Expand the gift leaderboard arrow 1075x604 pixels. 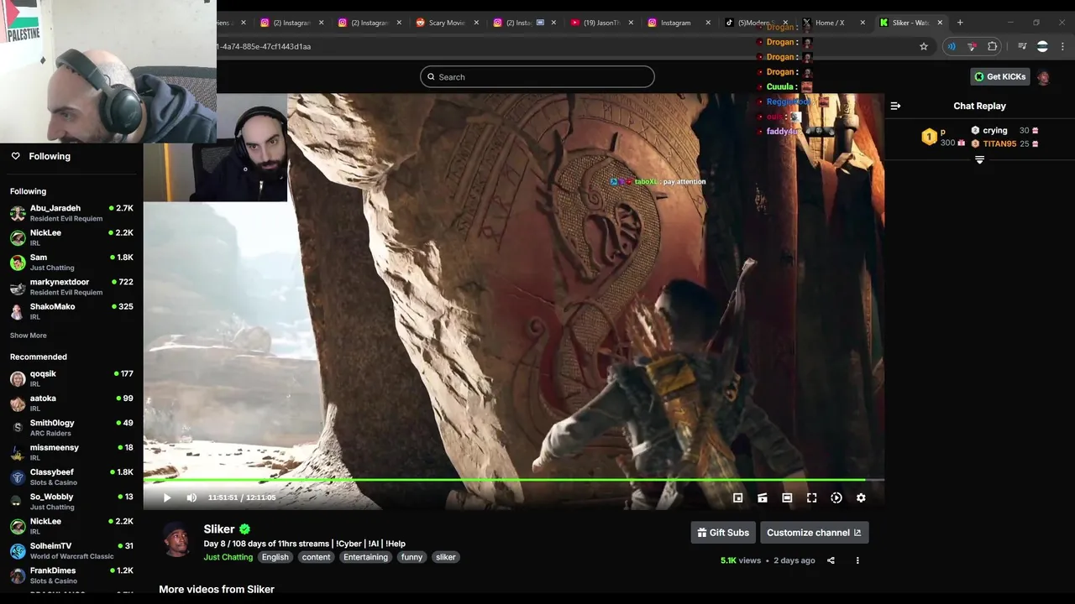click(979, 159)
